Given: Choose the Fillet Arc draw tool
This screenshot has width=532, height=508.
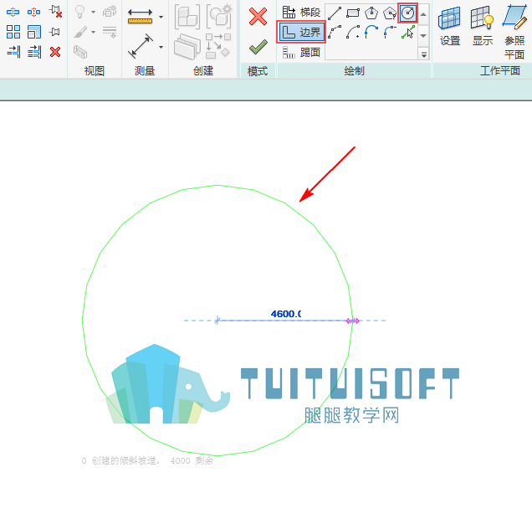Looking at the screenshot, I should 390,32.
